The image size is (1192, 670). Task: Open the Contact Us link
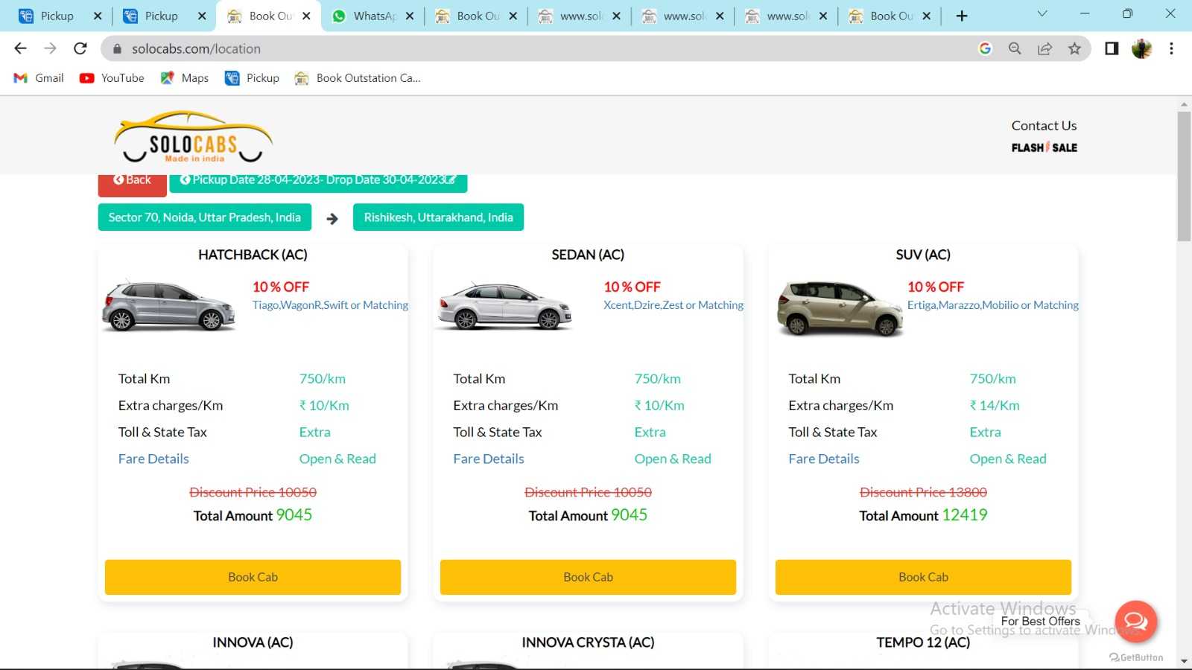coord(1044,126)
